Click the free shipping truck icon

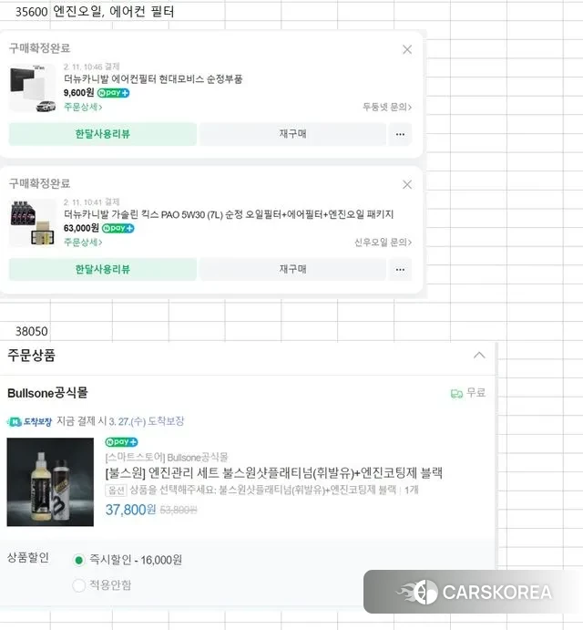[457, 393]
